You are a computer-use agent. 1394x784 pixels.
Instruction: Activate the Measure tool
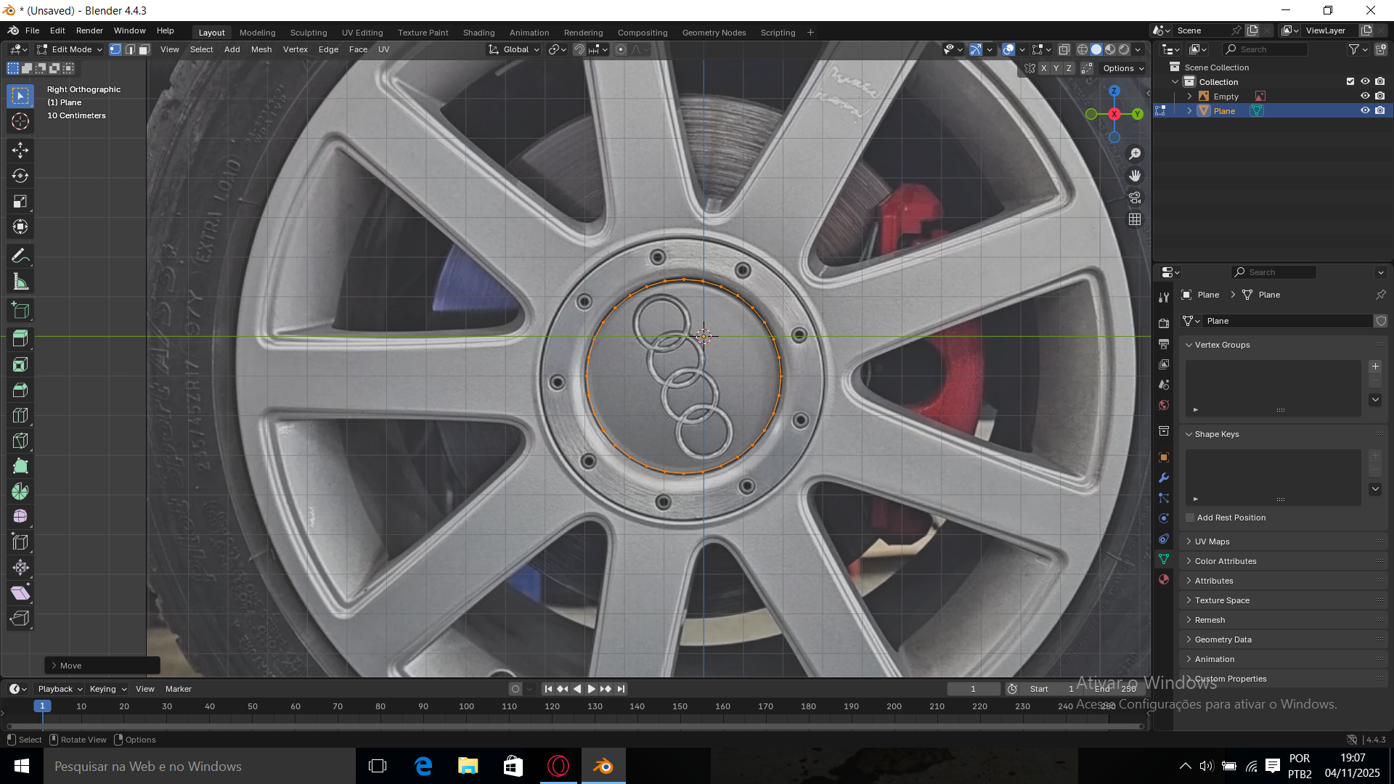[20, 282]
